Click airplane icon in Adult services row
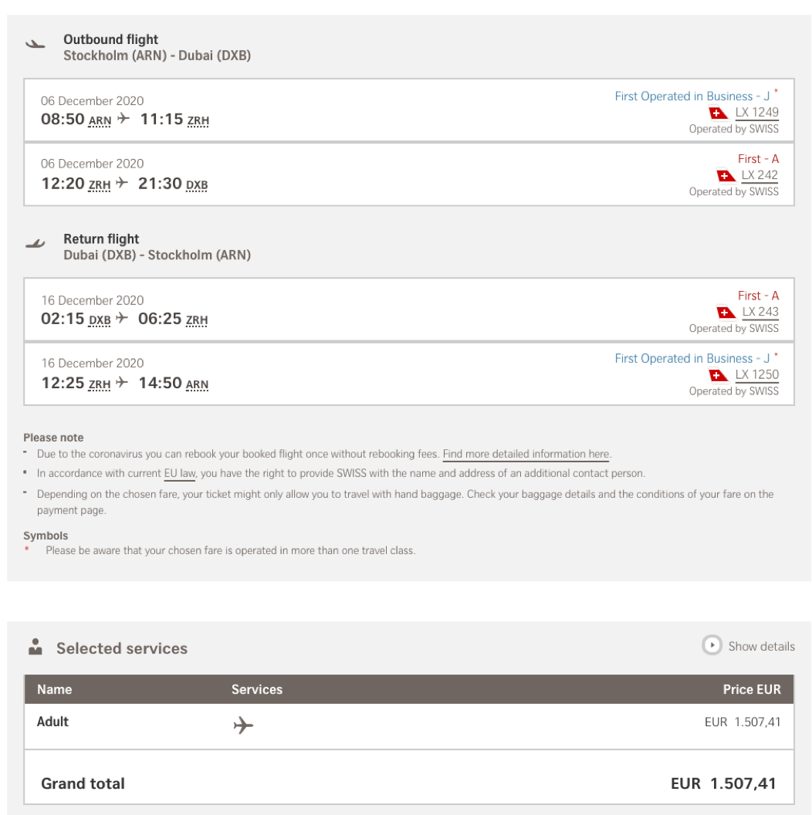This screenshot has width=812, height=815. (x=243, y=725)
